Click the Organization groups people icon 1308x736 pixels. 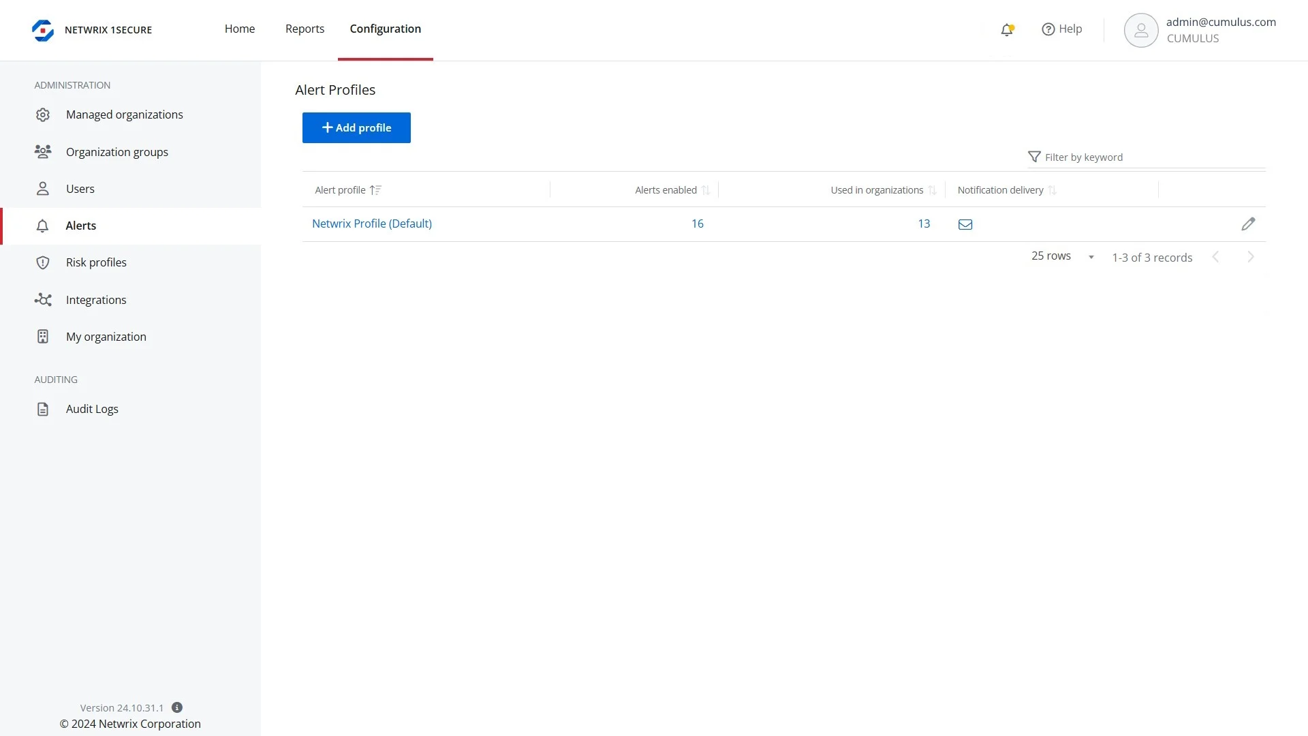tap(43, 151)
